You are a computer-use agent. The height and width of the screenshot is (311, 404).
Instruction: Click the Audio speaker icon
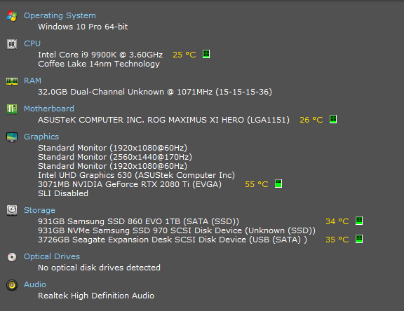tap(12, 285)
